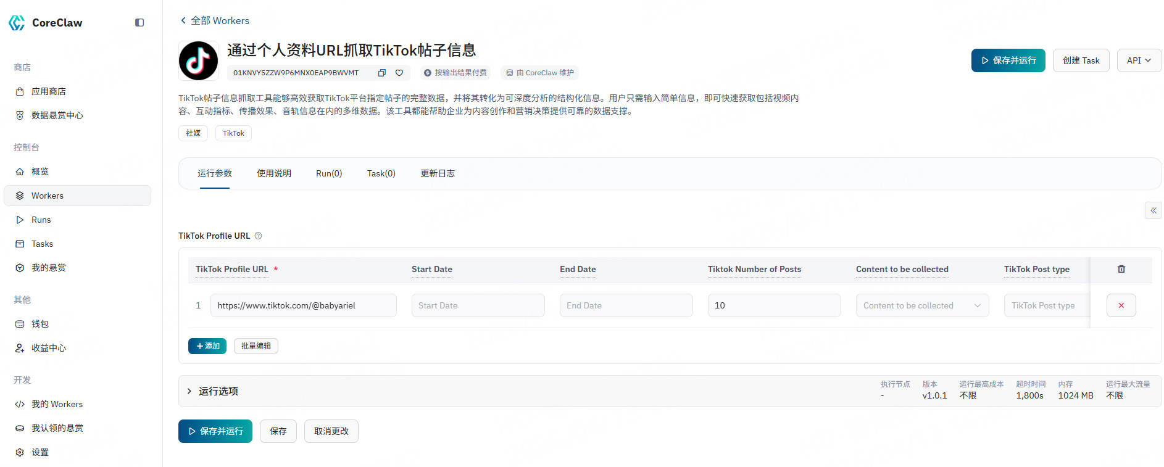This screenshot has width=1164, height=467.
Task: Go to 设置 settings in the sidebar
Action: click(40, 452)
